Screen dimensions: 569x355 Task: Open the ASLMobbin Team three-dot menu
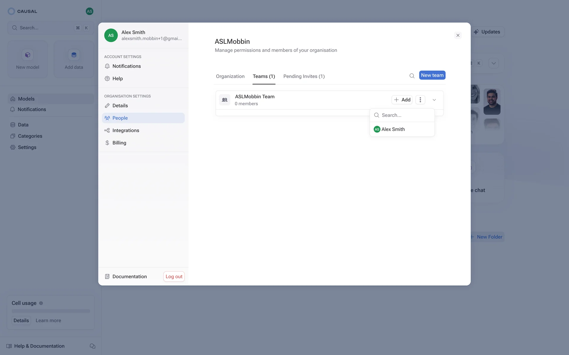click(x=420, y=100)
